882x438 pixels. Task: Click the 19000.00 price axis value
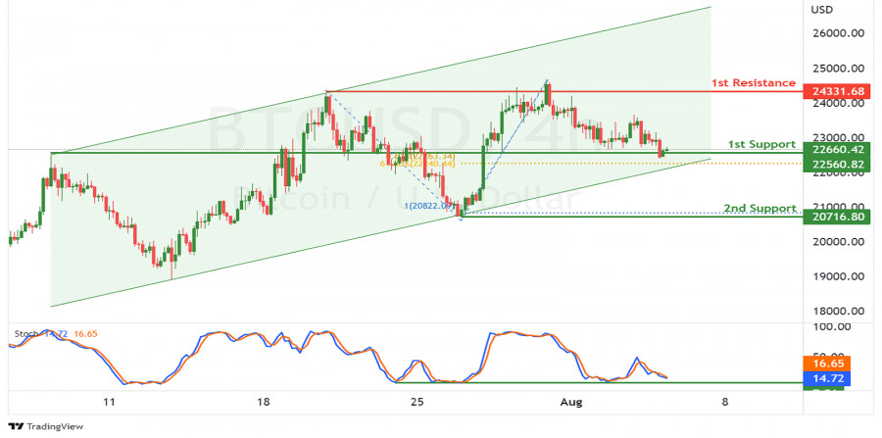837,276
